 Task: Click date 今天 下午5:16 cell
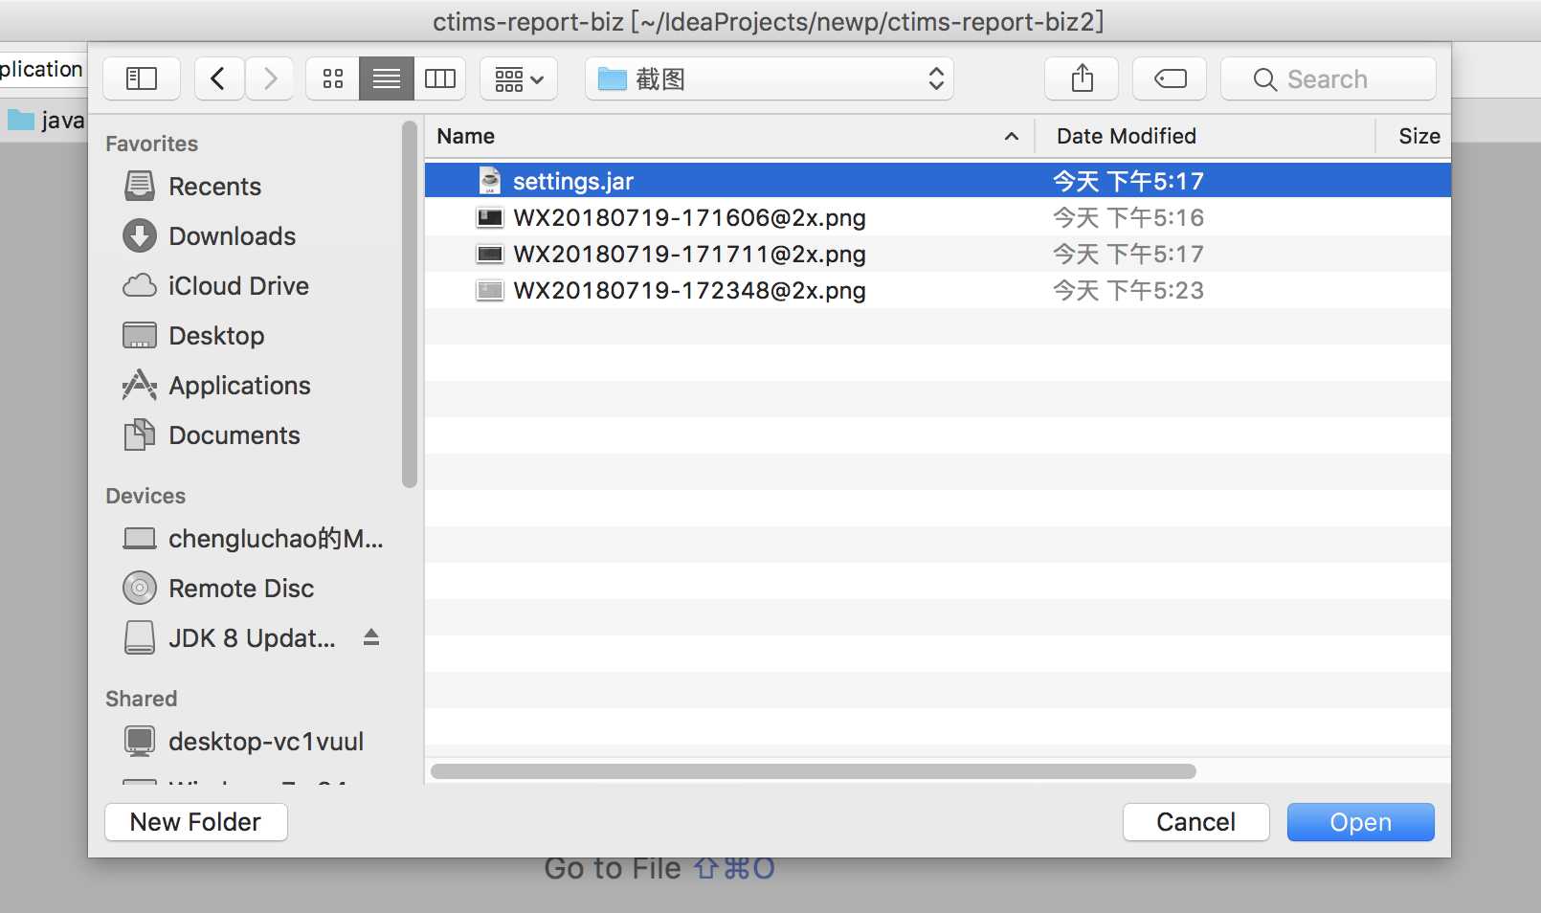(1128, 217)
